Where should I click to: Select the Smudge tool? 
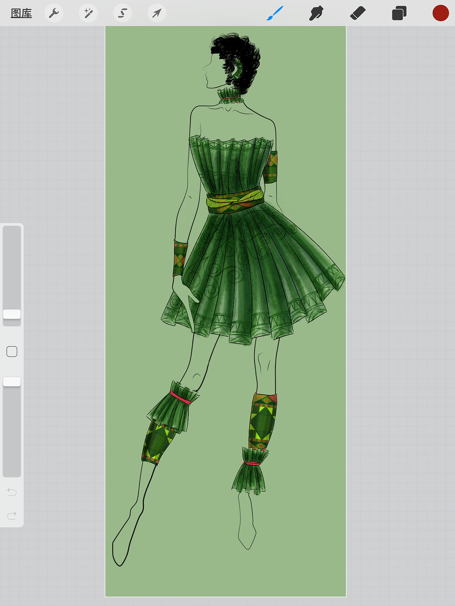(316, 13)
